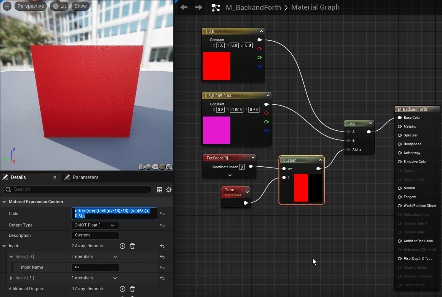Select the cube preview mesh icon

(163, 167)
